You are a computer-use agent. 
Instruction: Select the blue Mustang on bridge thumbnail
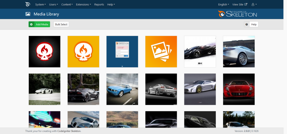pyautogui.click(x=122, y=89)
